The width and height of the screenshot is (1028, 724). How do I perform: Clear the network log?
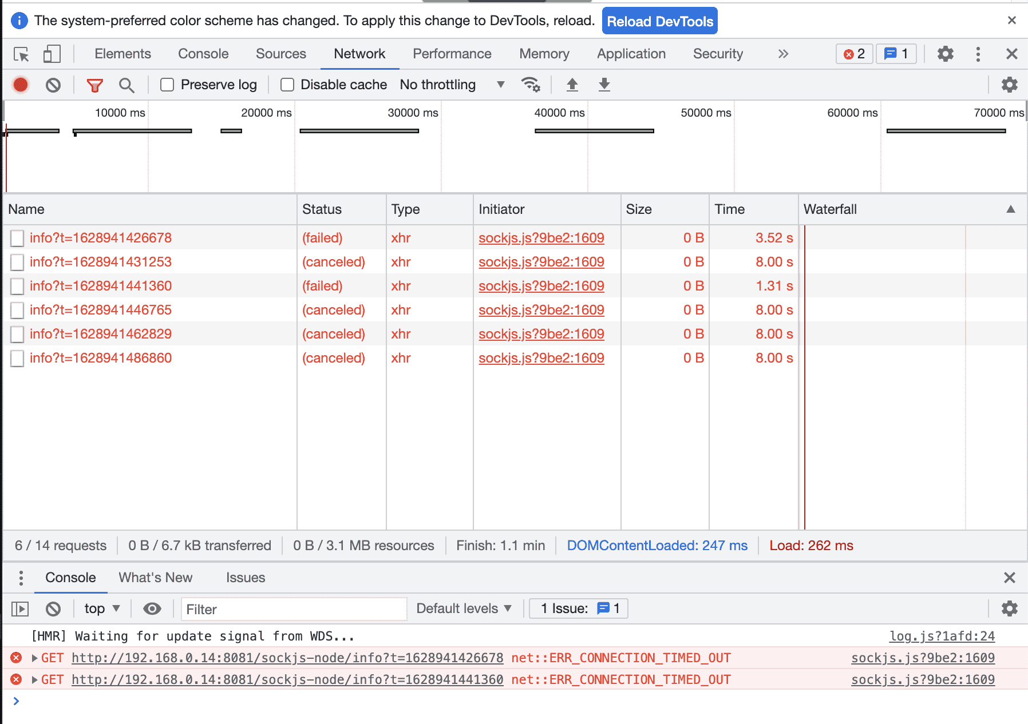click(53, 85)
